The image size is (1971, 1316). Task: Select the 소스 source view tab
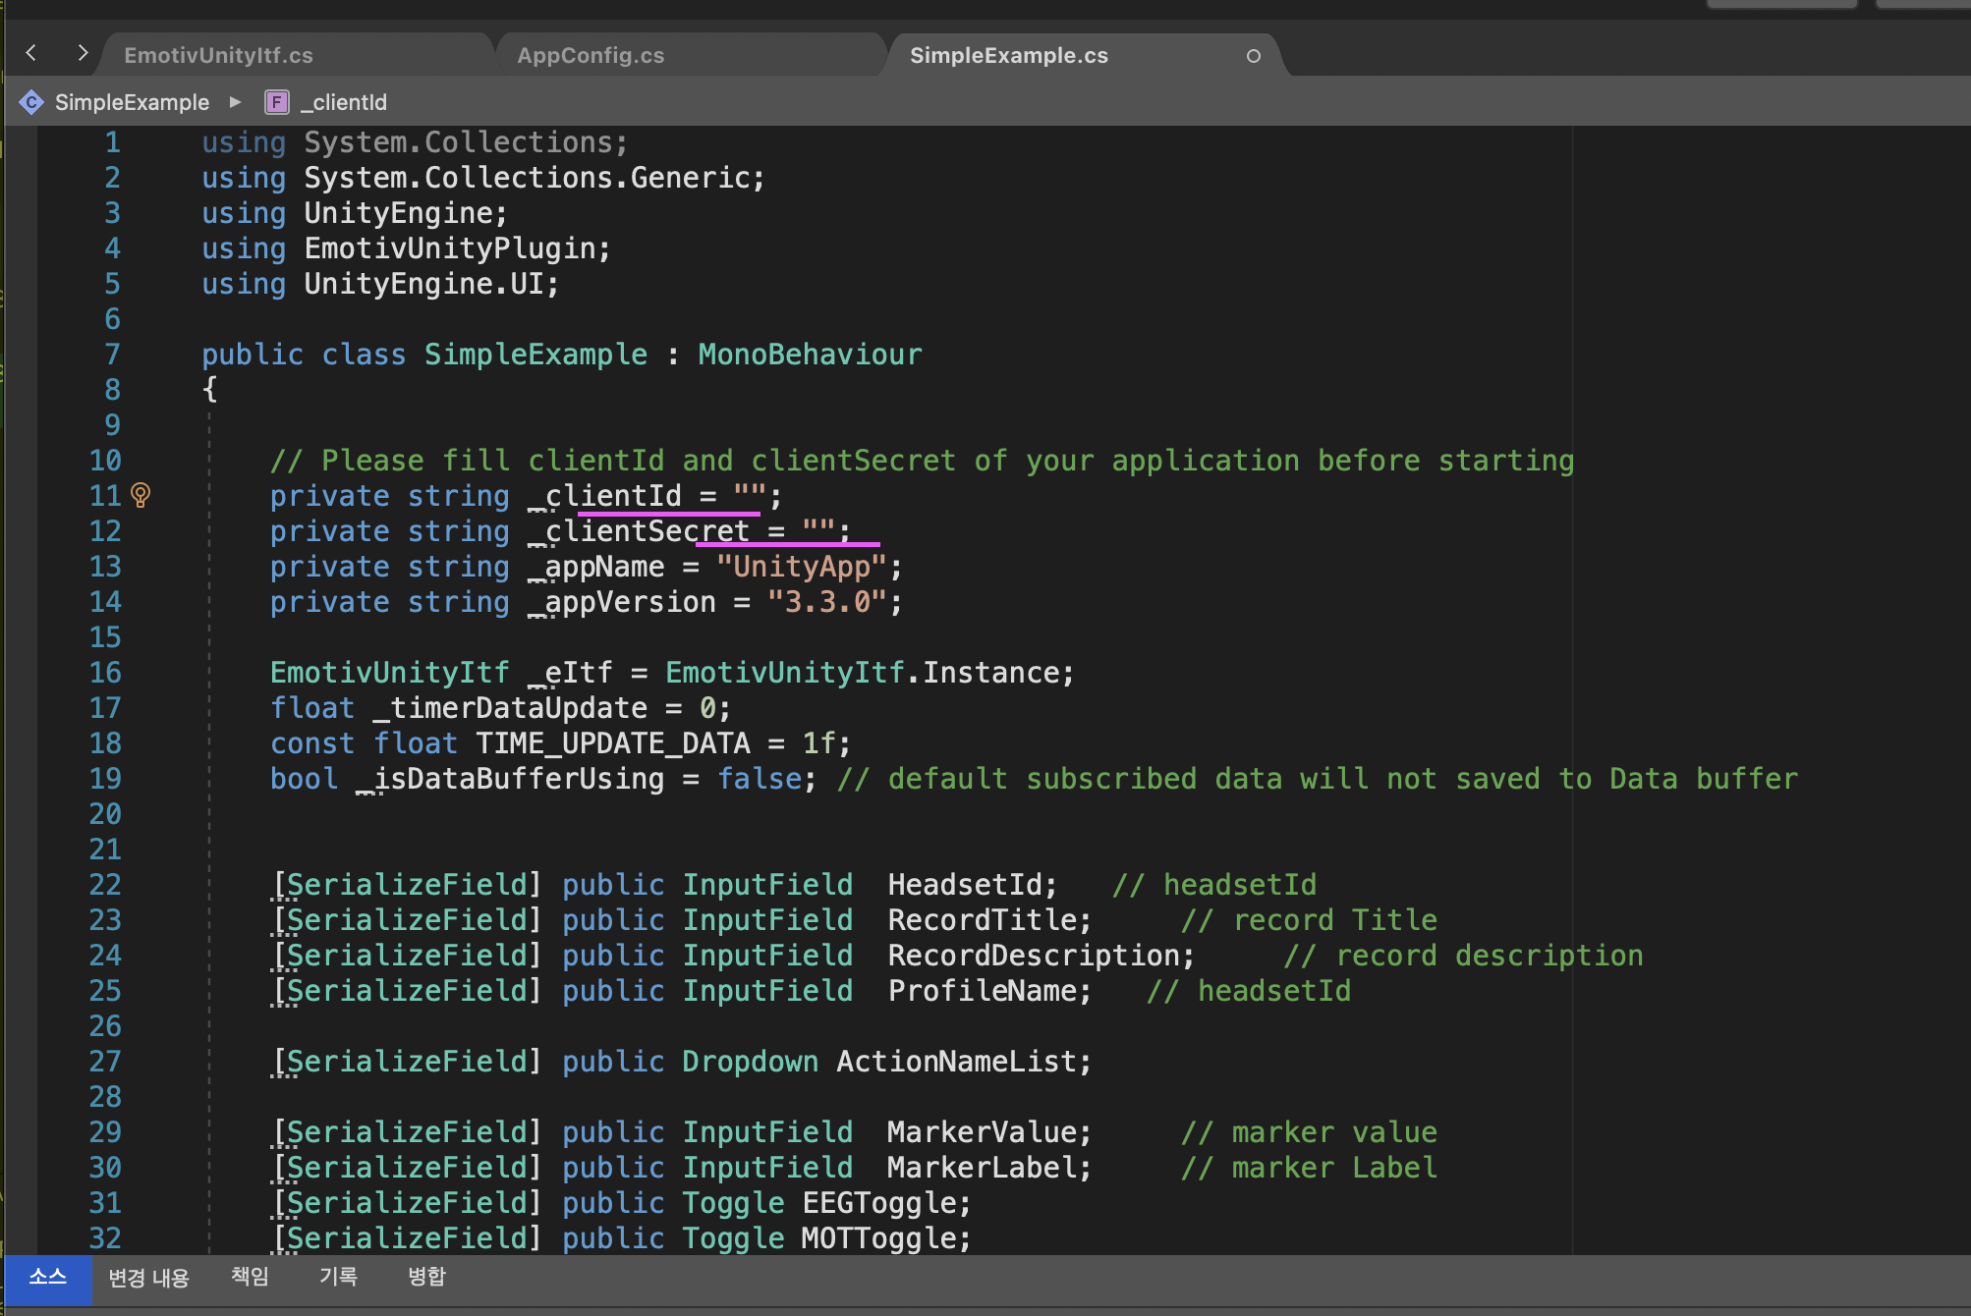(x=47, y=1277)
